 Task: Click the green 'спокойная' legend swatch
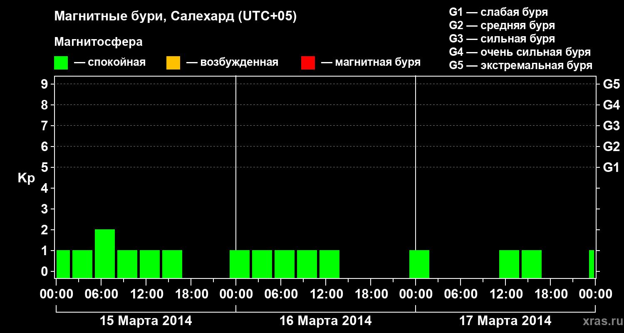point(61,63)
